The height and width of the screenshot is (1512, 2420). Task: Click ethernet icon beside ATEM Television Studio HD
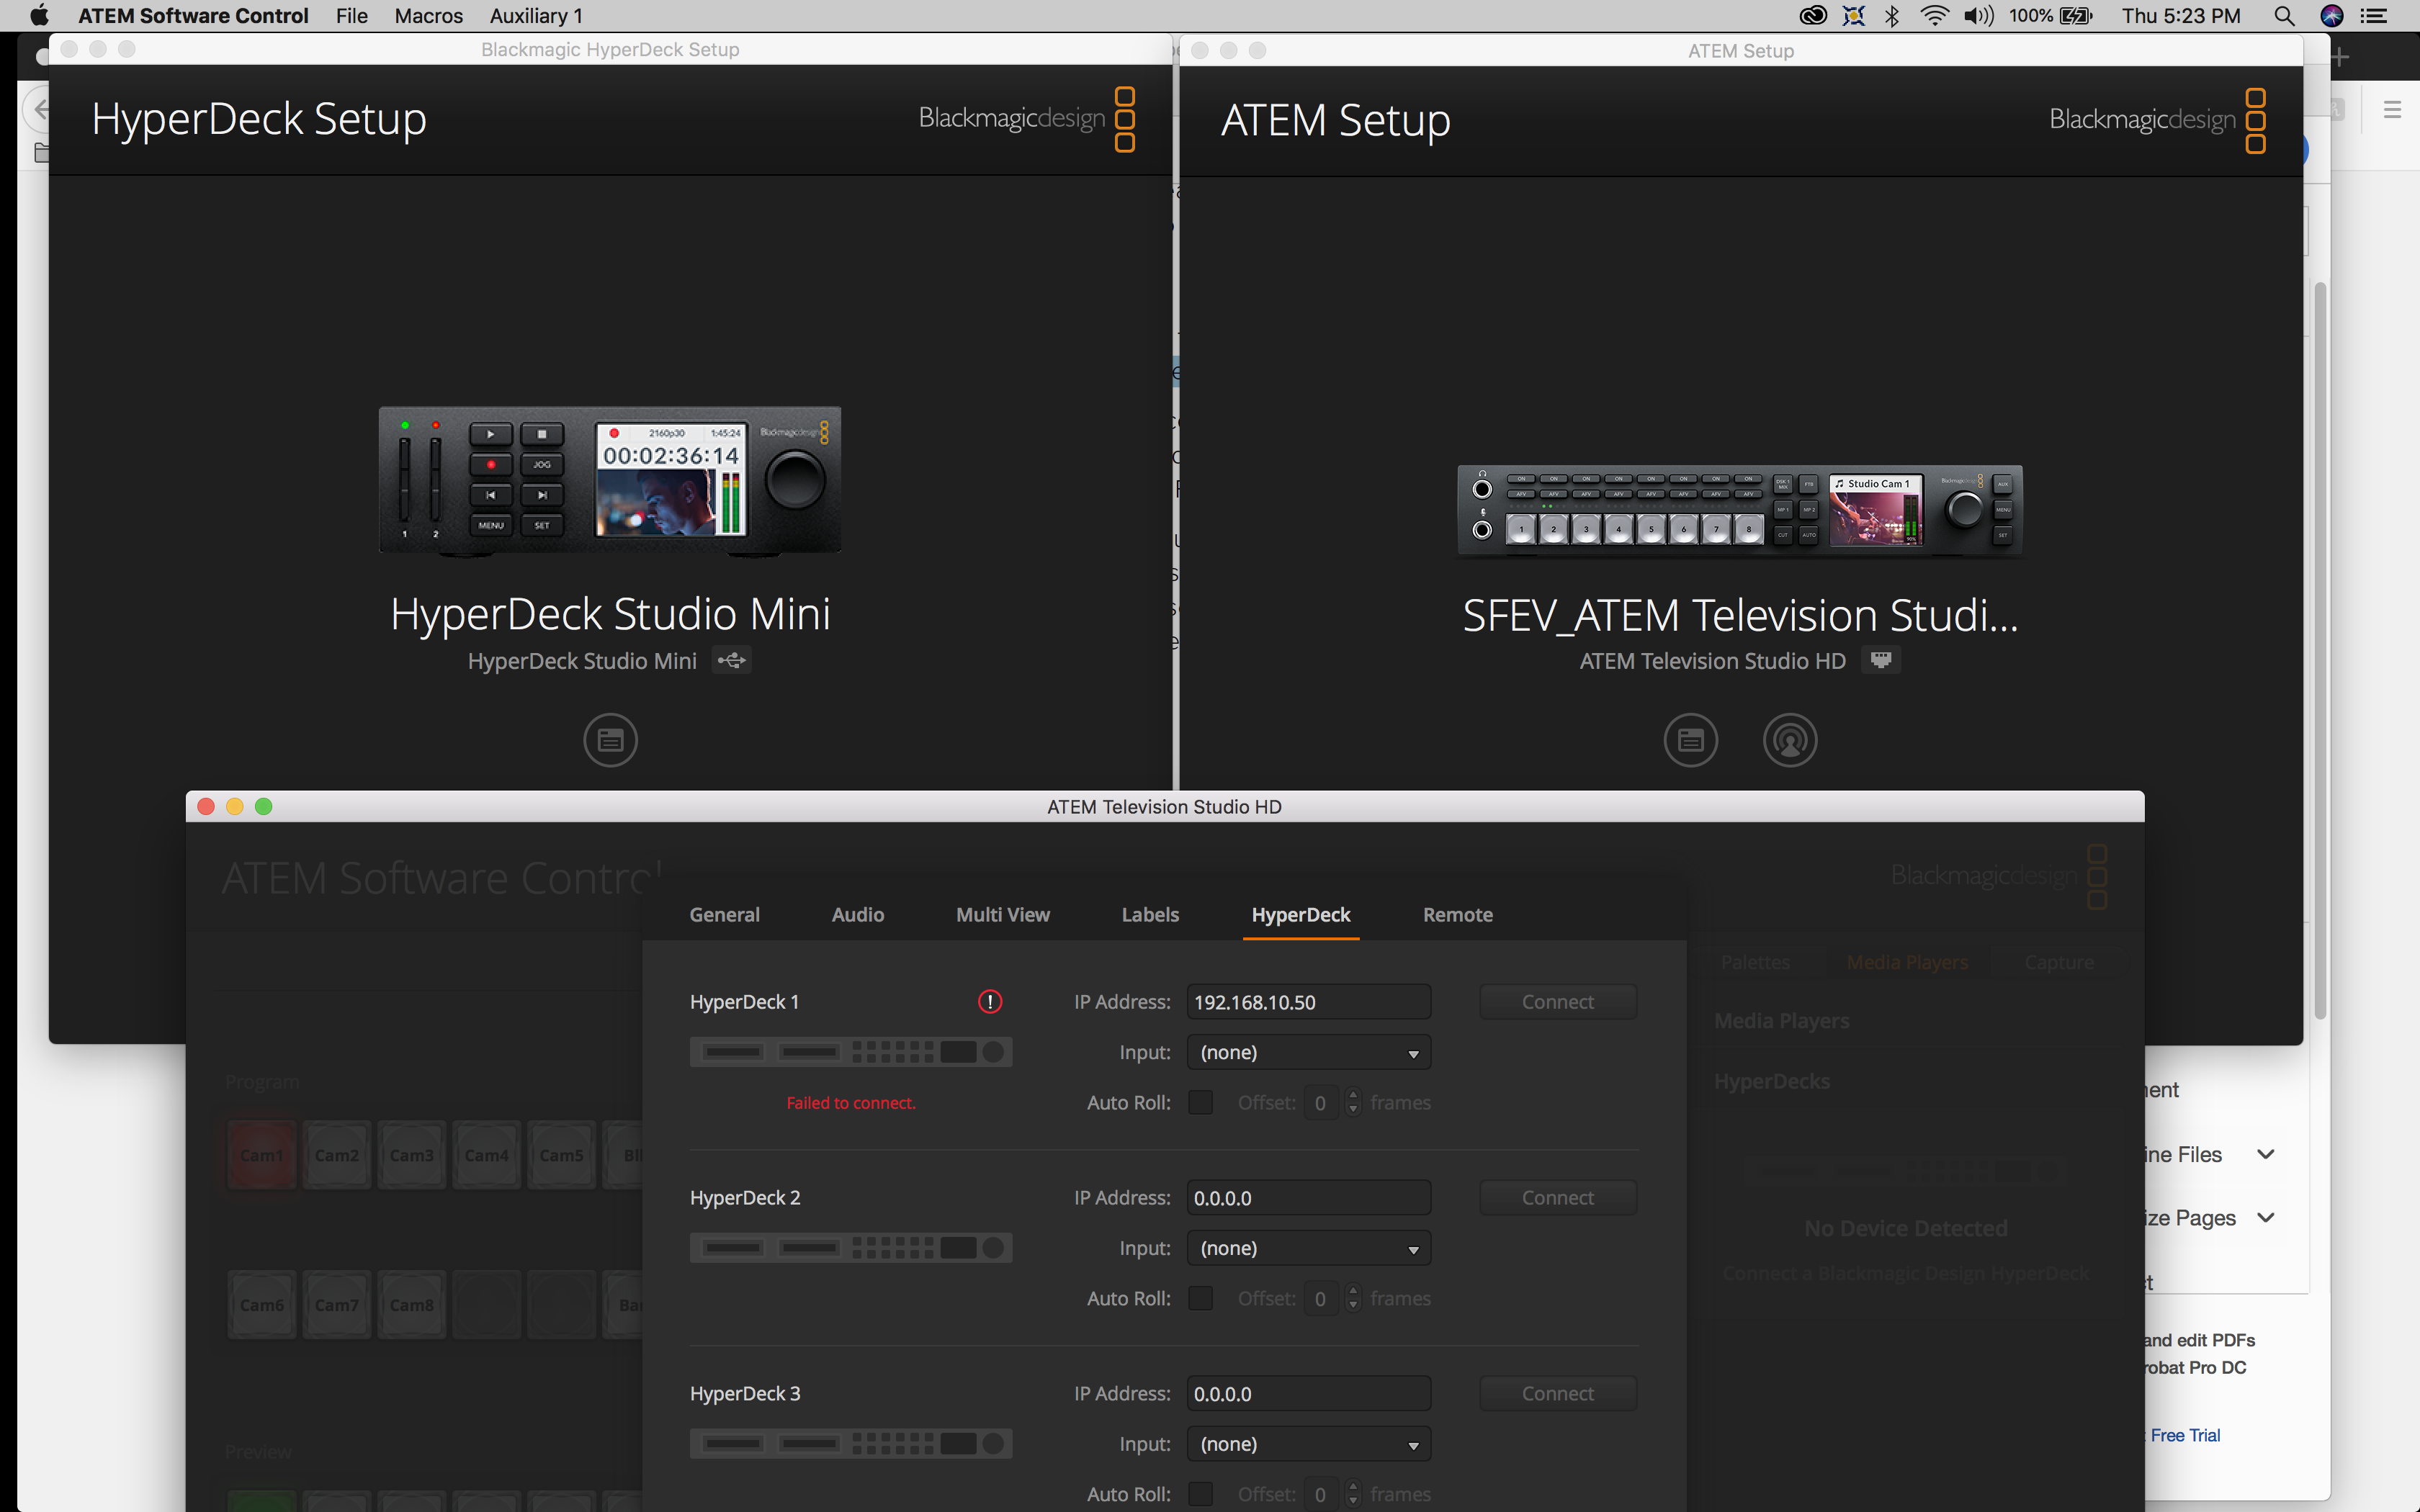pos(1880,660)
